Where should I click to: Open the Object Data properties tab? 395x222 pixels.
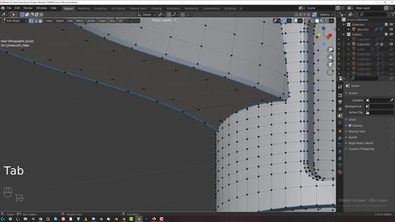340,165
